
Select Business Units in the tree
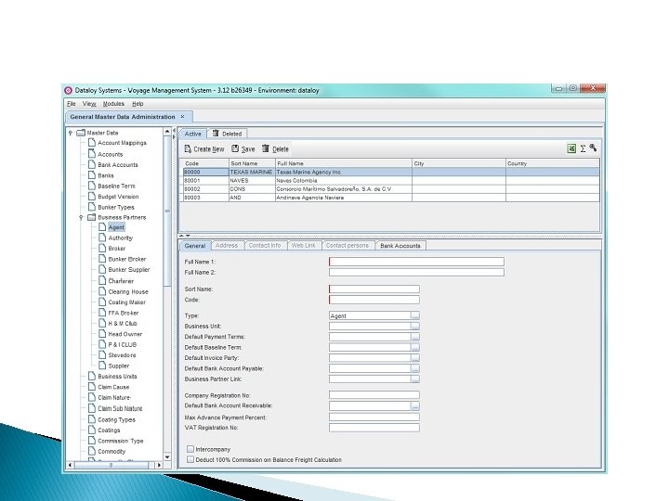tap(117, 376)
